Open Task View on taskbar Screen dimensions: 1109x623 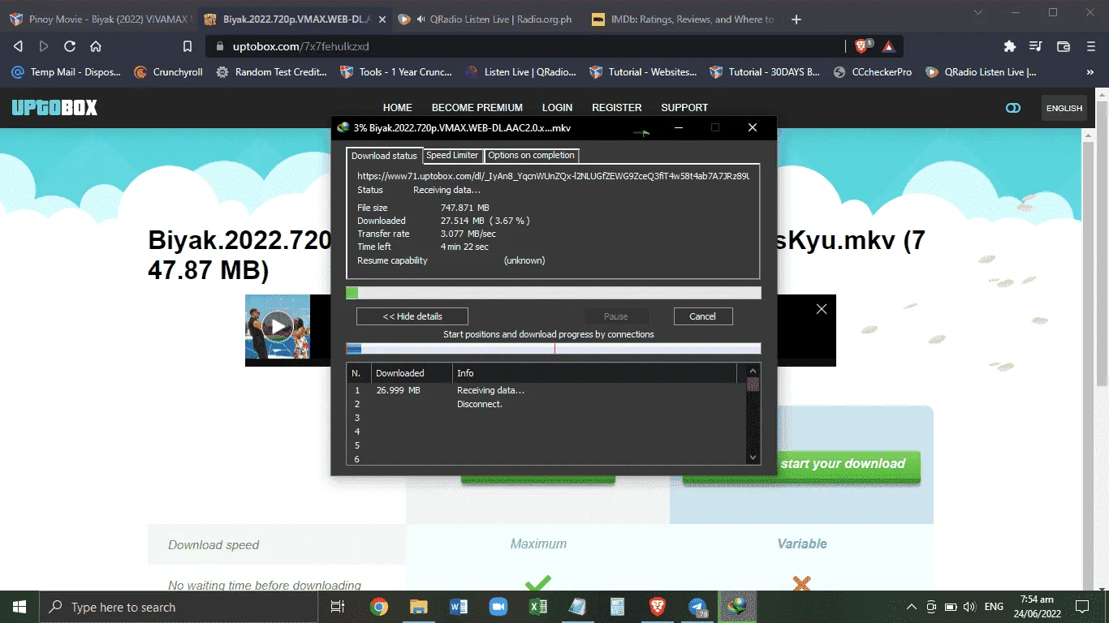(339, 607)
